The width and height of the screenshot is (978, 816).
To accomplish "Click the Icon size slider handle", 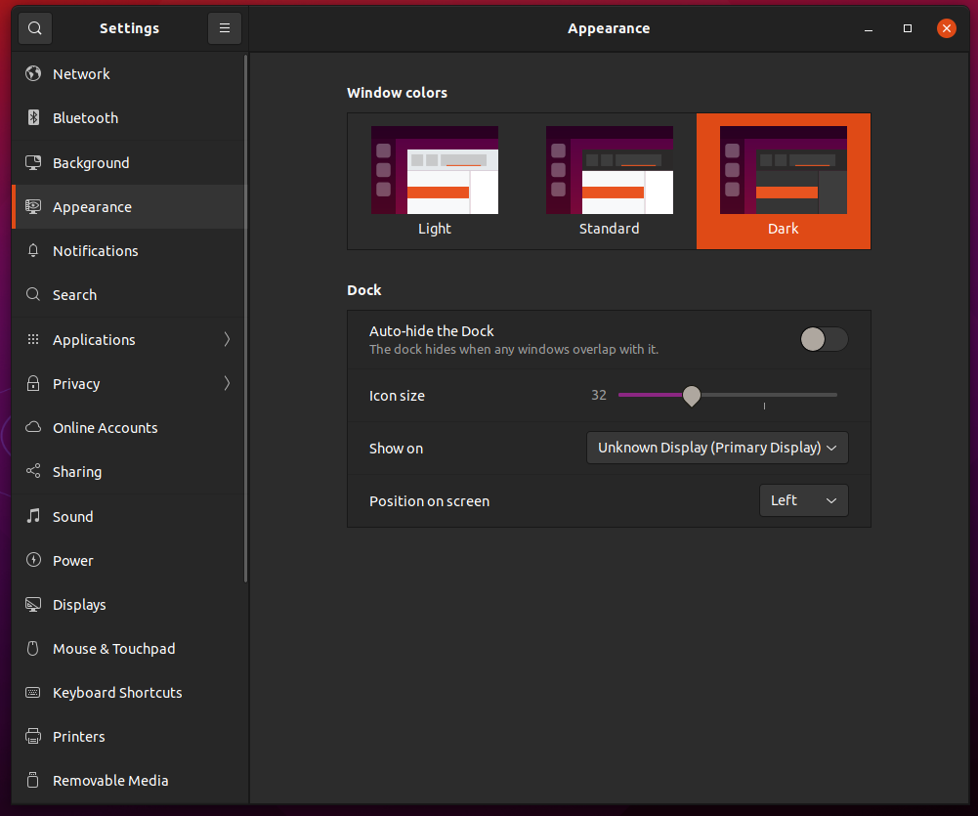I will 691,396.
